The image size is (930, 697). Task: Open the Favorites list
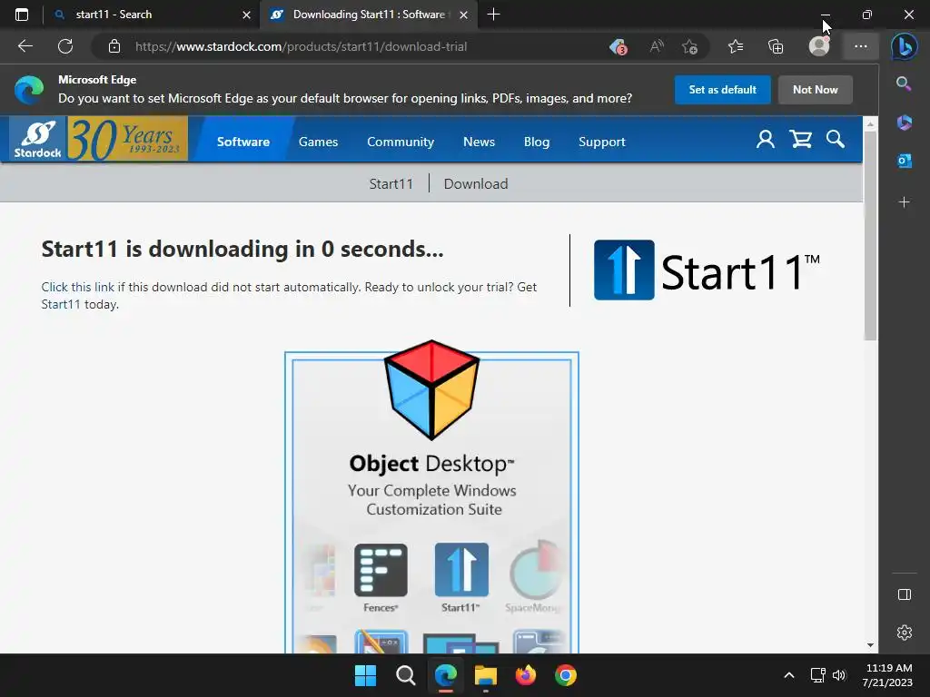pos(736,46)
